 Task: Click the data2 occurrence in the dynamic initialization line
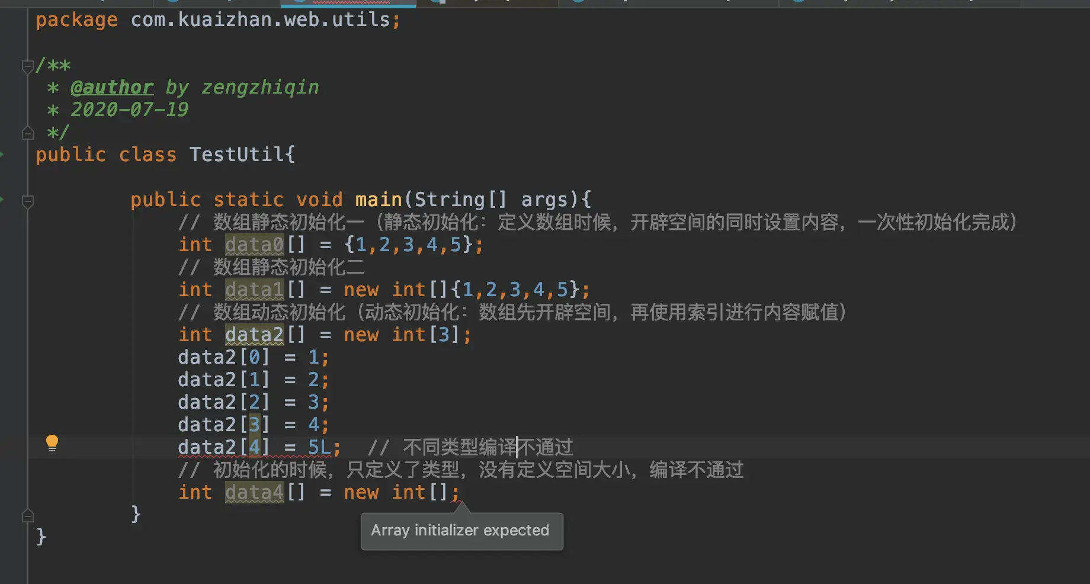254,334
